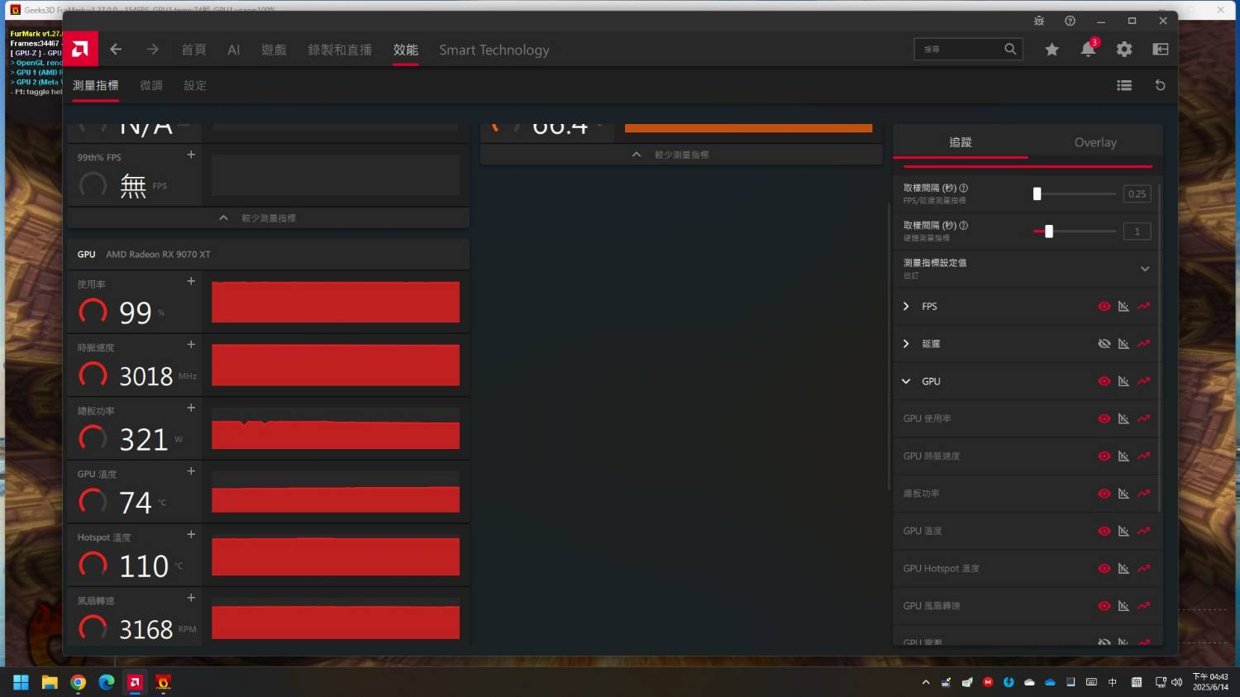Click trend line icon in 總板功率 row
This screenshot has height=697, width=1240.
(1143, 494)
